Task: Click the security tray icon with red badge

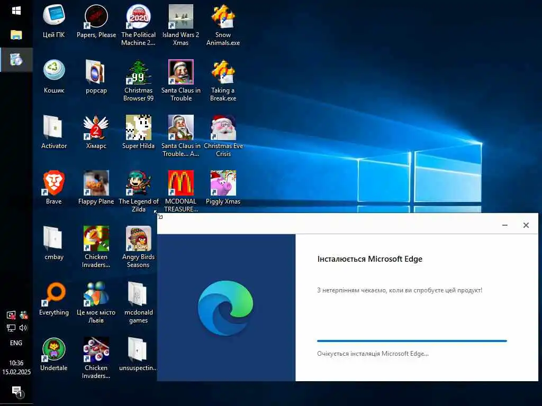Action: point(11,315)
